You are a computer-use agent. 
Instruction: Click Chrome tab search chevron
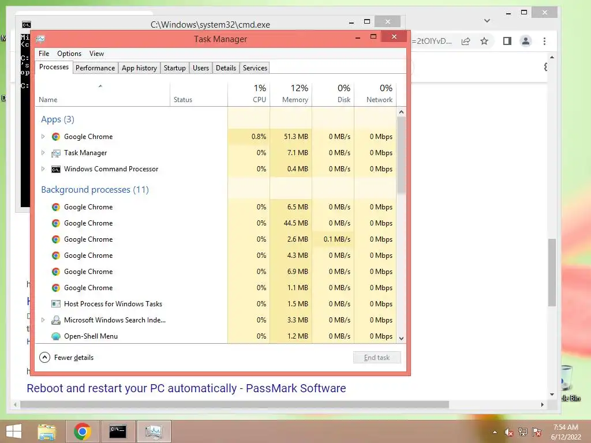[487, 21]
